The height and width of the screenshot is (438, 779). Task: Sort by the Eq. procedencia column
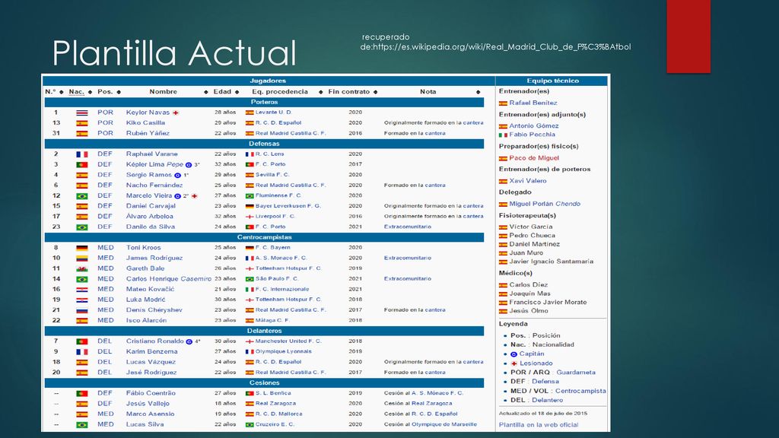(320, 92)
